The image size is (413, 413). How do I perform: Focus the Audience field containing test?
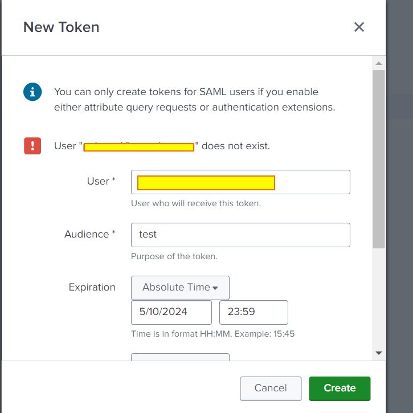[240, 235]
